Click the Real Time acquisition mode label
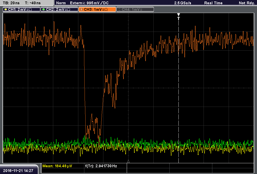The width and height of the screenshot is (257, 174). pyautogui.click(x=213, y=3)
